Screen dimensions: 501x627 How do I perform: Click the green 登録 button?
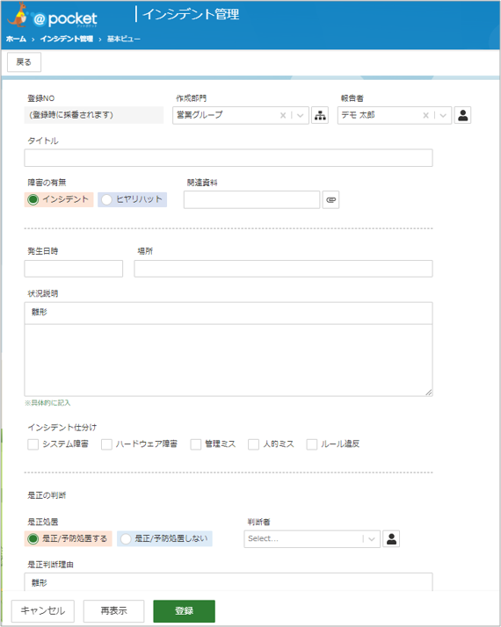click(184, 610)
